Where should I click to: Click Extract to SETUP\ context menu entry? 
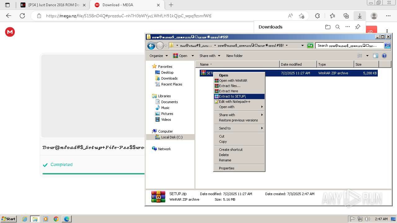coord(239,96)
